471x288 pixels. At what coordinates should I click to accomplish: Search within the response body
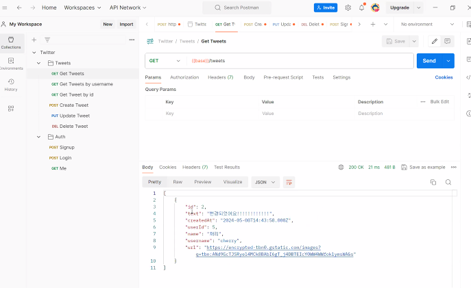click(x=448, y=182)
